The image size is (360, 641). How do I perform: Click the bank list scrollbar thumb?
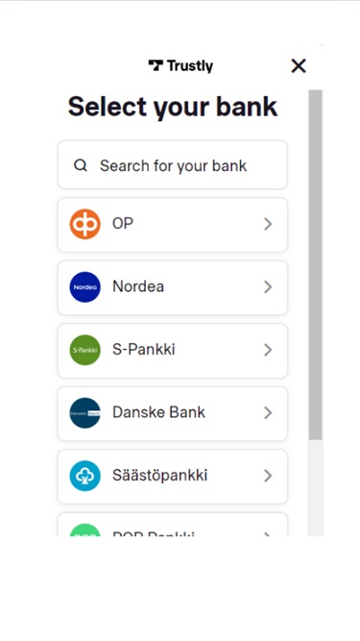coord(316,265)
